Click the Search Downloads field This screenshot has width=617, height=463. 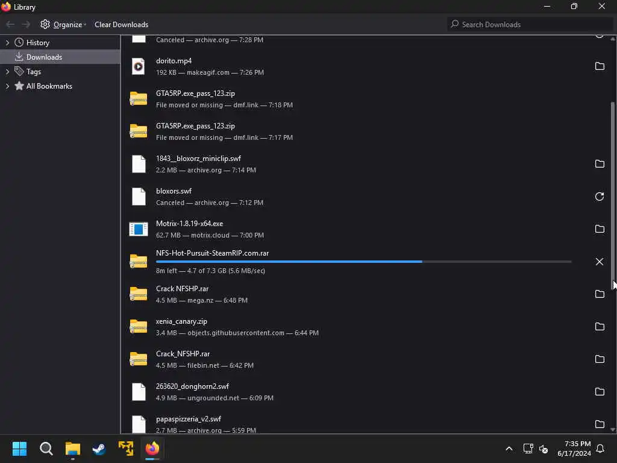click(x=530, y=24)
